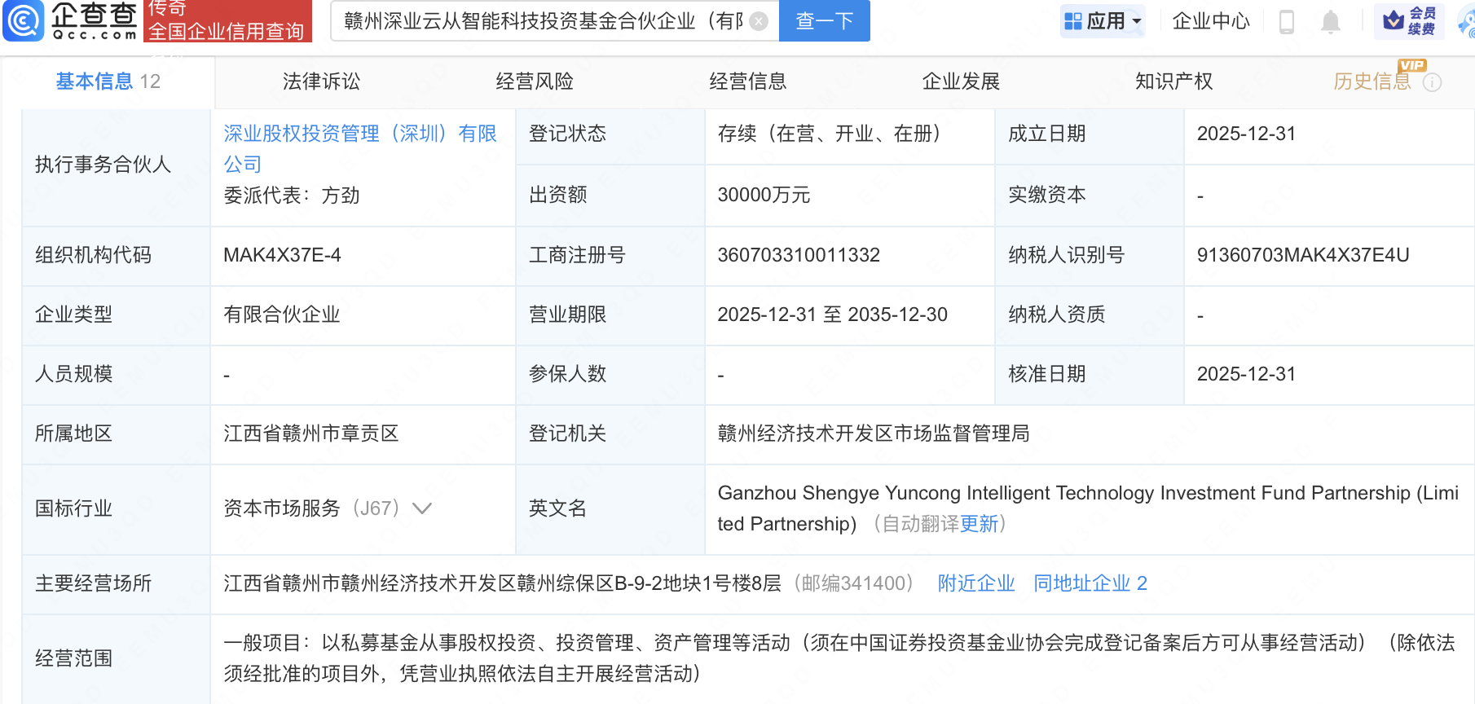Open the 同地址企业 2 link
The height and width of the screenshot is (704, 1475).
(x=1090, y=583)
